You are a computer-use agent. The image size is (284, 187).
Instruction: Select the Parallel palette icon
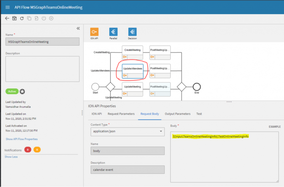click(113, 32)
